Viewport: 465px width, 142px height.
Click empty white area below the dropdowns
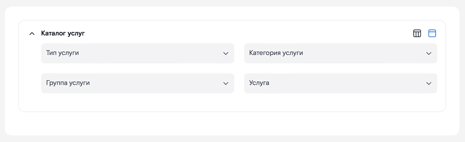[232, 102]
